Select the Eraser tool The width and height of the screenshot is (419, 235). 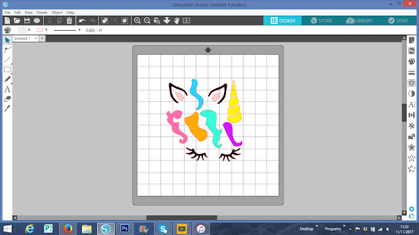click(x=7, y=99)
